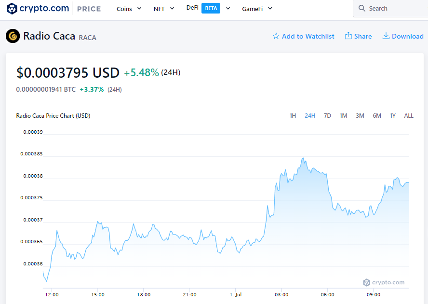Viewport: 428px width, 304px height.
Task: Click the crypto.com shield logo icon
Action: (x=12, y=9)
